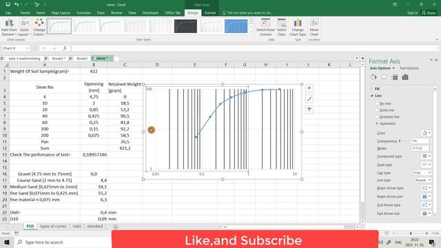441x248 pixels.
Task: Collapse the Line section
Action: (x=372, y=96)
